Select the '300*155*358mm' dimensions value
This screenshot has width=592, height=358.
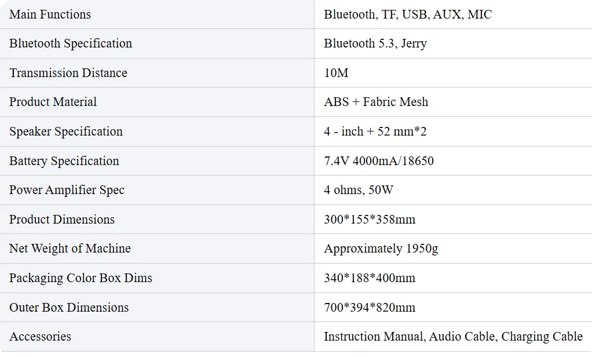[x=370, y=220]
